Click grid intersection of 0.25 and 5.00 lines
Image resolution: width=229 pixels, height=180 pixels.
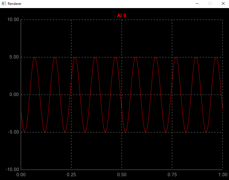(71, 57)
